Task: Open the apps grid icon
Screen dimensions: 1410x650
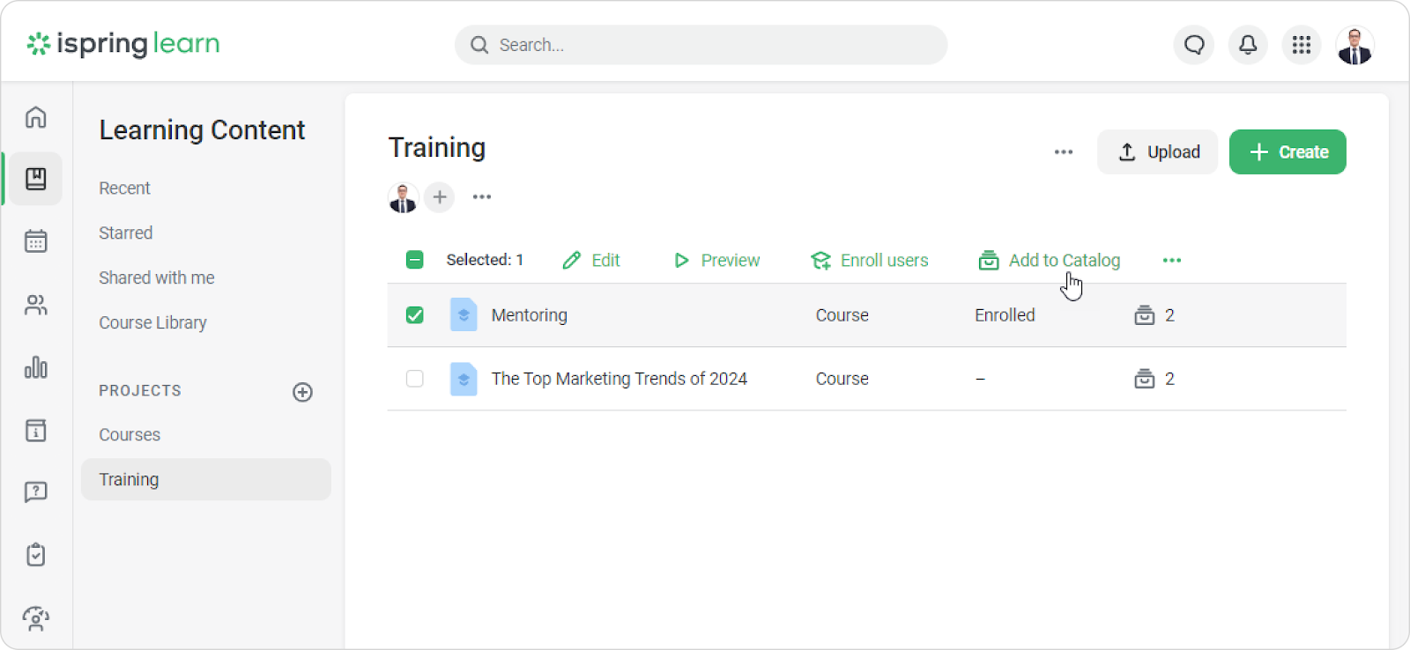Action: pos(1302,45)
